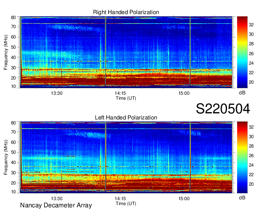
Task: Click the Right Handed Polarization spectrogram plot
Action: pyautogui.click(x=126, y=52)
